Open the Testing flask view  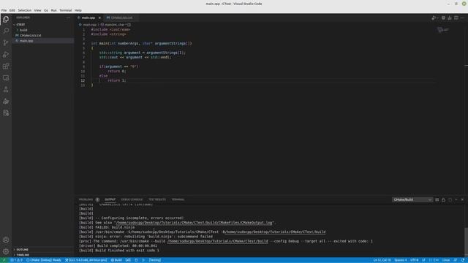pos(6,89)
